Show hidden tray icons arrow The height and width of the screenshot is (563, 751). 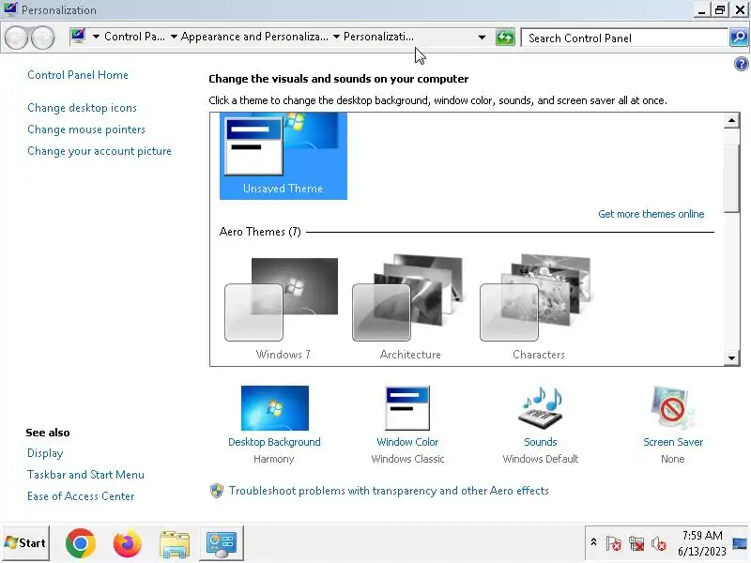tap(593, 542)
